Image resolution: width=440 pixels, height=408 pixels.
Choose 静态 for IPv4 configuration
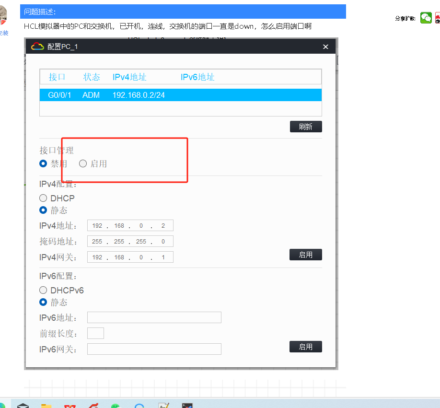pos(43,210)
